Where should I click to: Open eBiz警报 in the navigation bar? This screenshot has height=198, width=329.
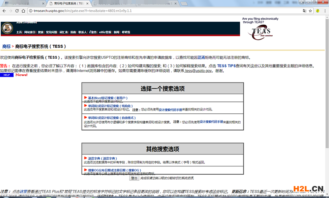(105, 32)
